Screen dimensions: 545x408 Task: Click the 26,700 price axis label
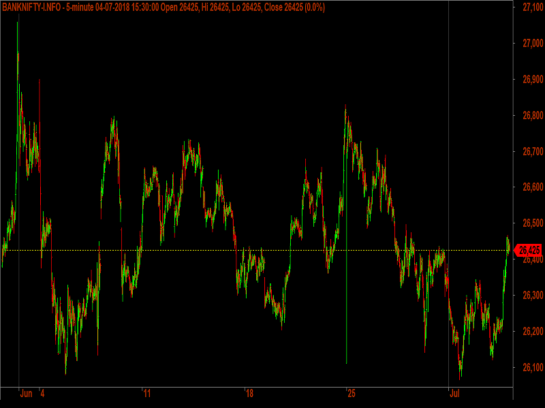[533, 151]
